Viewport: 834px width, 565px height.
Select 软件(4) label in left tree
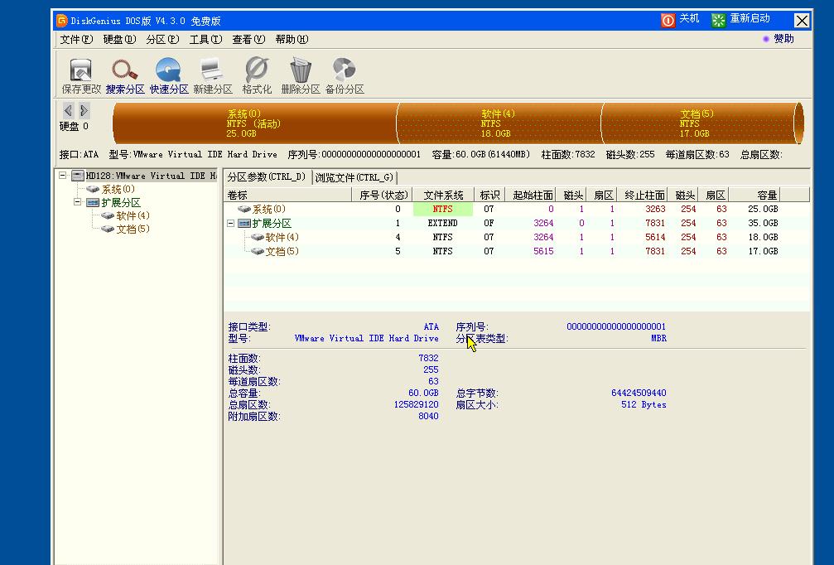(x=133, y=215)
